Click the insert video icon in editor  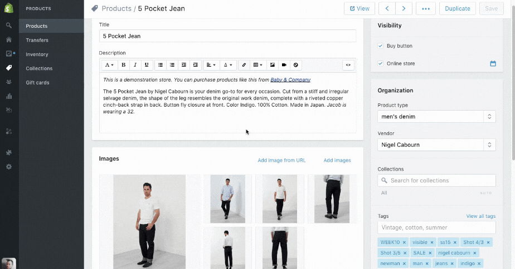284,65
